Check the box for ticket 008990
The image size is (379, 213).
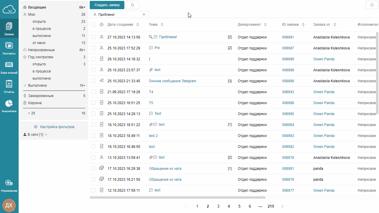(x=93, y=59)
